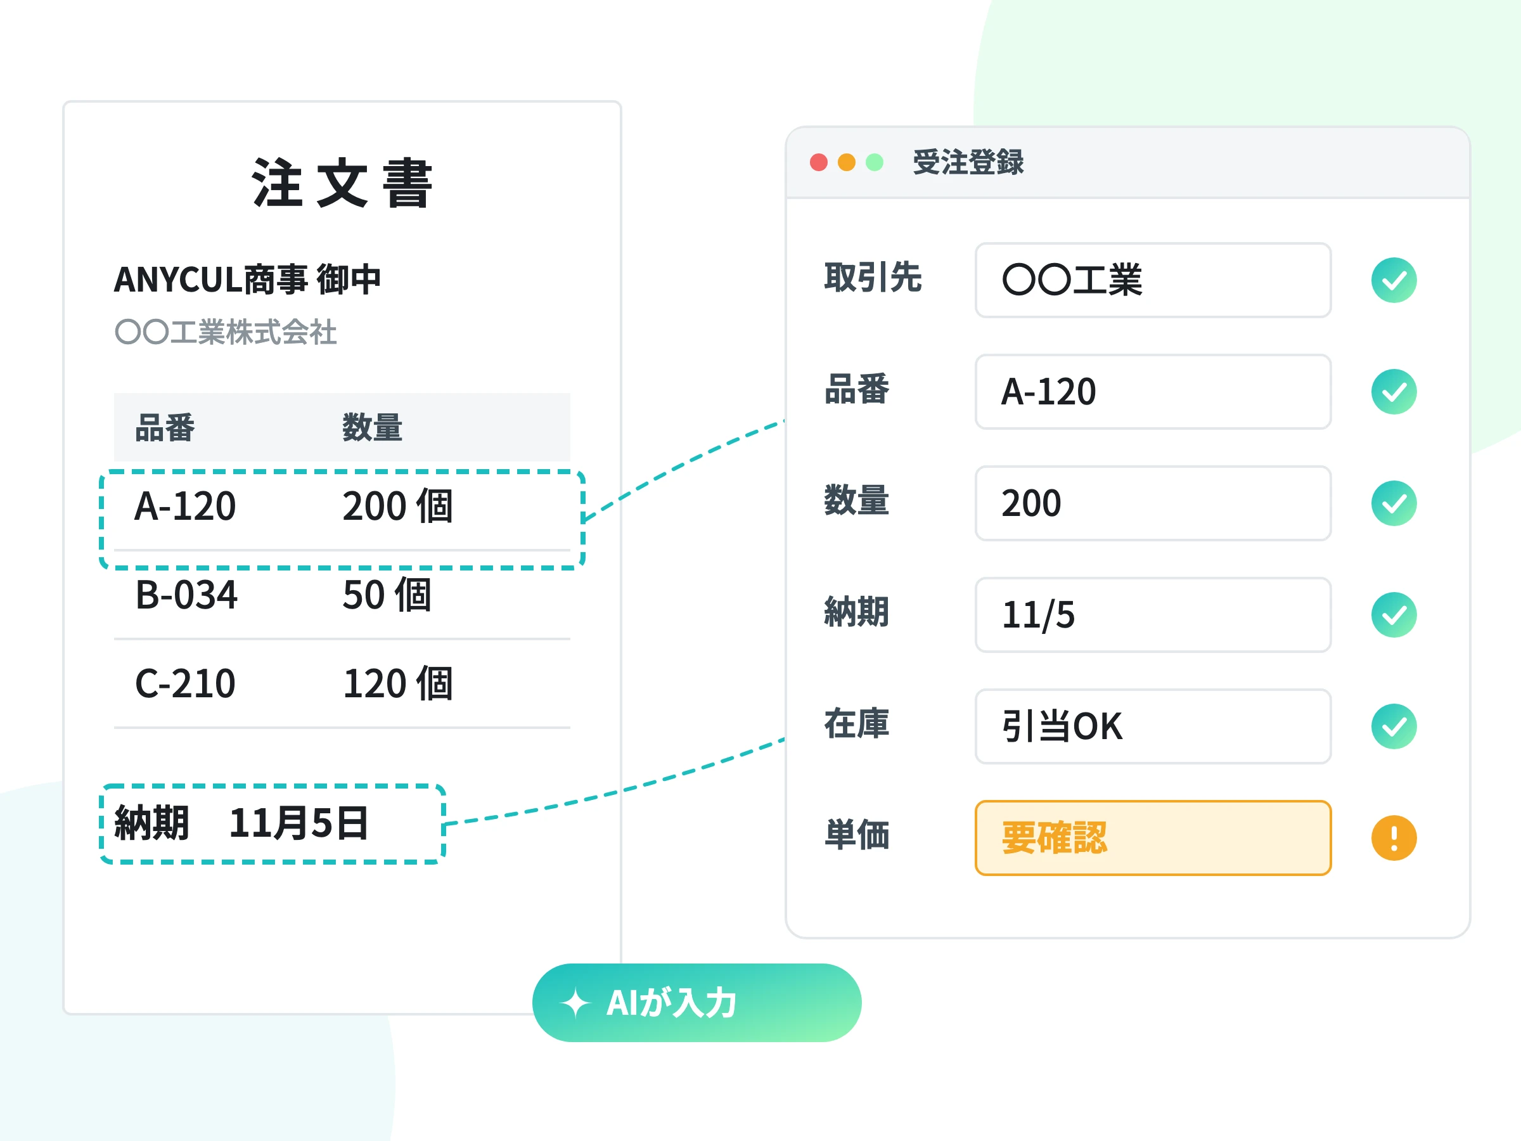Screen dimensions: 1521x1141
Task: Click the orange warning icon beside 単価
Action: click(1394, 838)
